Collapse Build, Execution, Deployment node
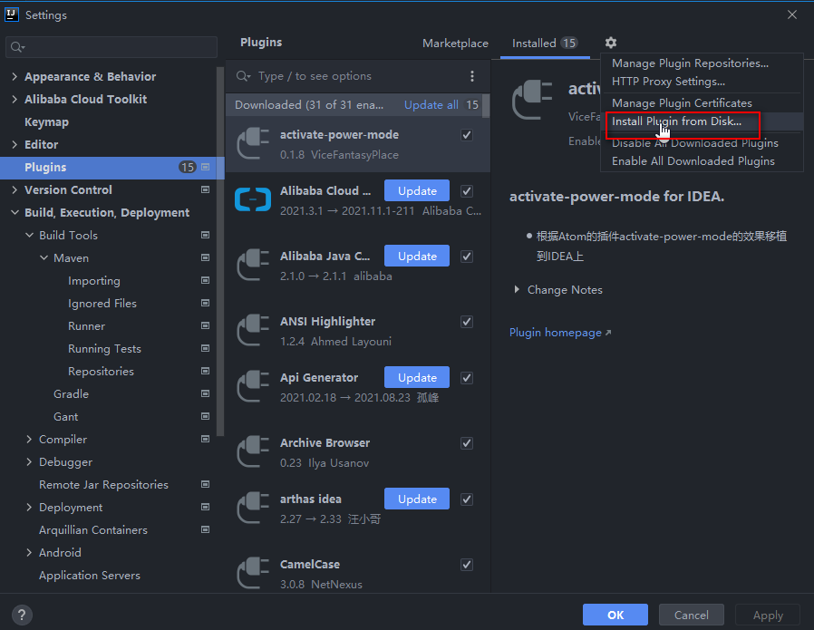 [x=15, y=213]
